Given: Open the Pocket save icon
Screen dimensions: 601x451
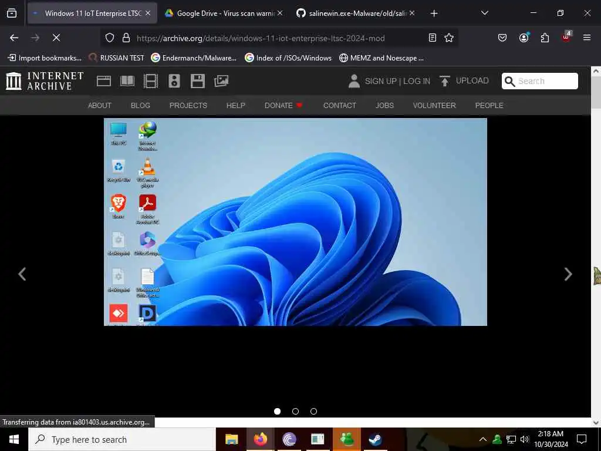Looking at the screenshot, I should click(x=502, y=38).
